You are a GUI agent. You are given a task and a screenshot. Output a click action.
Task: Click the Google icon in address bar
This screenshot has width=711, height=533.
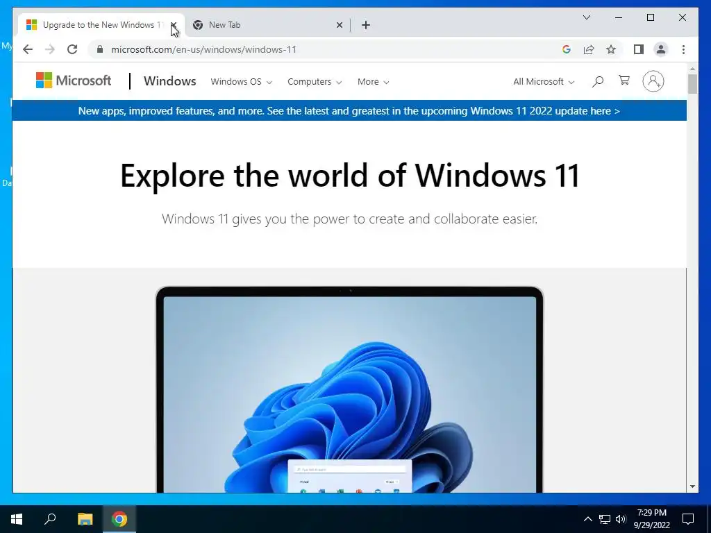(567, 49)
